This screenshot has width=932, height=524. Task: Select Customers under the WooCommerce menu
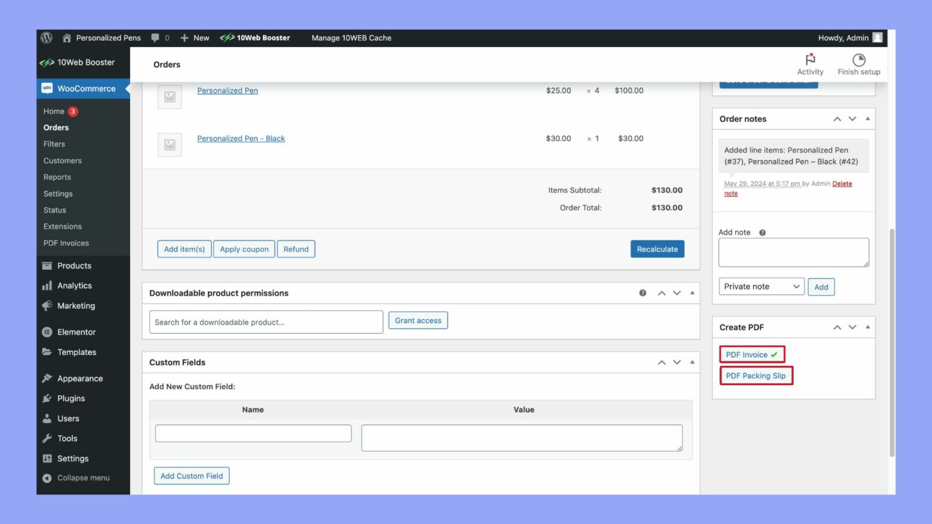(62, 160)
